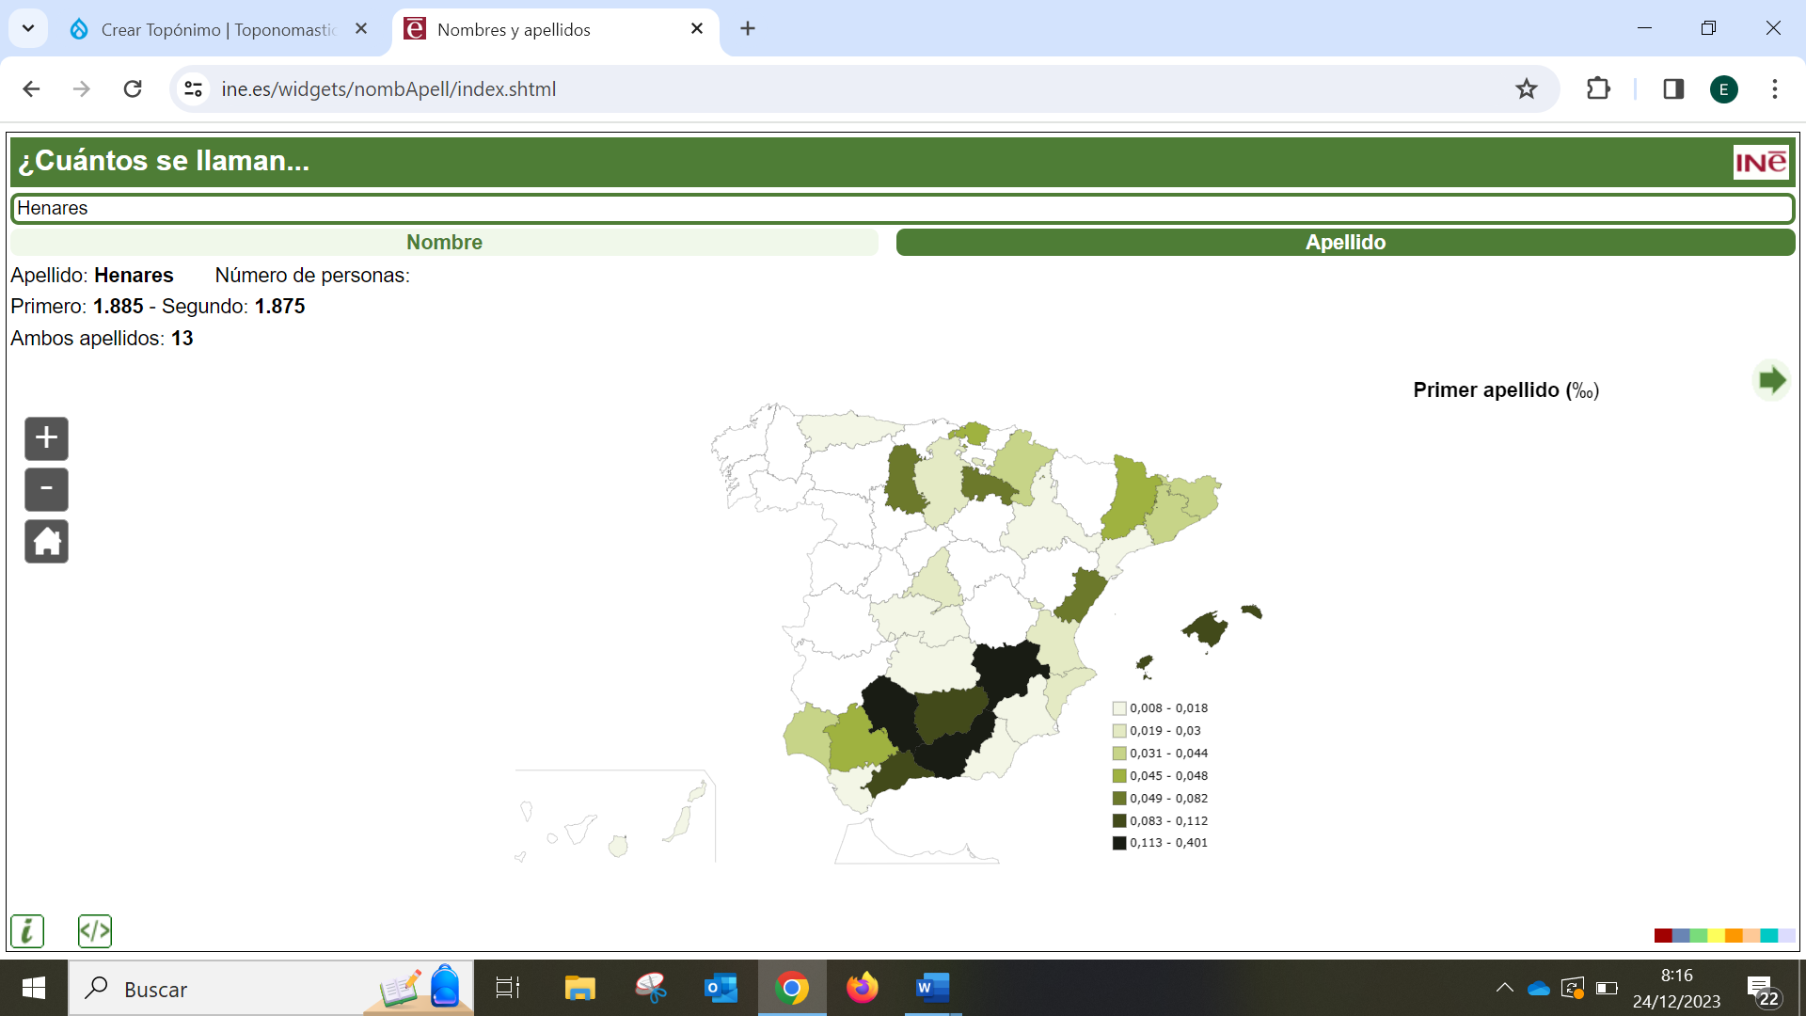Advance with the green arrow icon
Screen dimensions: 1806x1016
point(1772,380)
